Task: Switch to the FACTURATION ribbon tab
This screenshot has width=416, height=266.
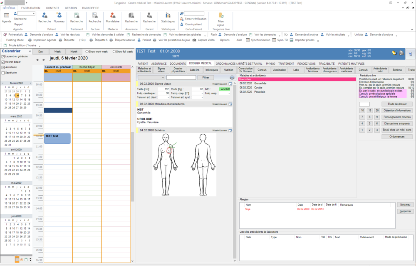Action: [31, 8]
